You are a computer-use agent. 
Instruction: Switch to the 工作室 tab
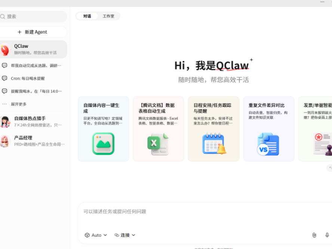(x=108, y=16)
